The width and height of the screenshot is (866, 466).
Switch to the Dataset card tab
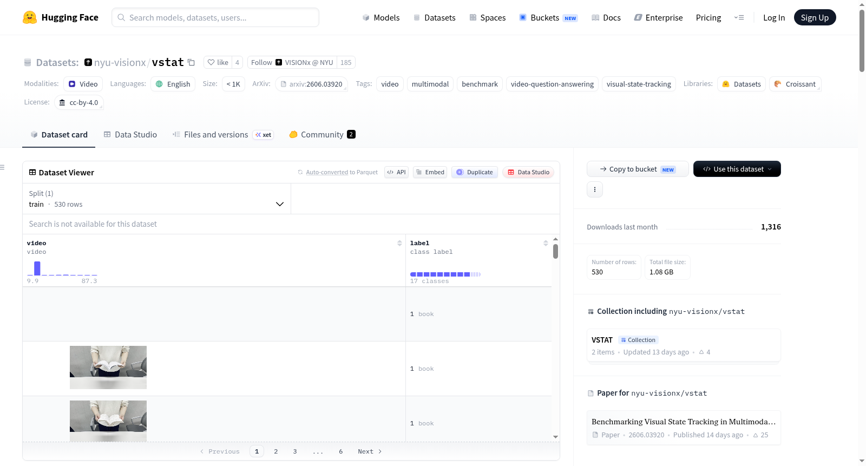58,134
